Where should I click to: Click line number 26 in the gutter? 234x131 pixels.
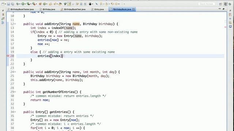click(x=12, y=80)
